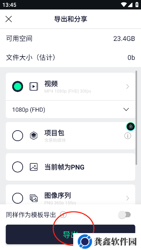Open image sequence settings chevron
This screenshot has width=141, height=250.
point(127,198)
